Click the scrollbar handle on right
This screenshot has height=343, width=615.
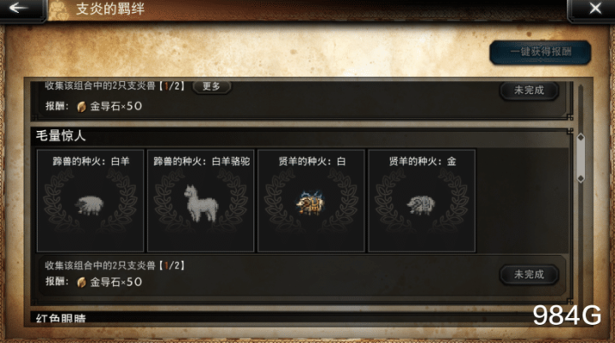pos(581,158)
